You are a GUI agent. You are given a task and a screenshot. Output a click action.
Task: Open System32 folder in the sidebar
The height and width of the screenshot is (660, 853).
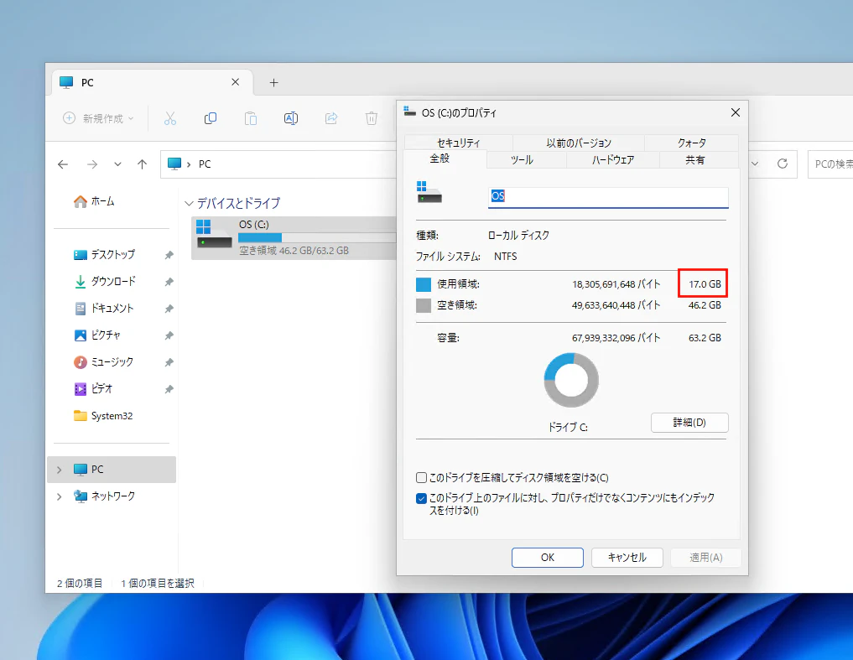coord(103,416)
